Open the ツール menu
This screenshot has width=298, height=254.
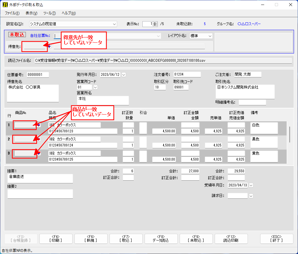50,13
